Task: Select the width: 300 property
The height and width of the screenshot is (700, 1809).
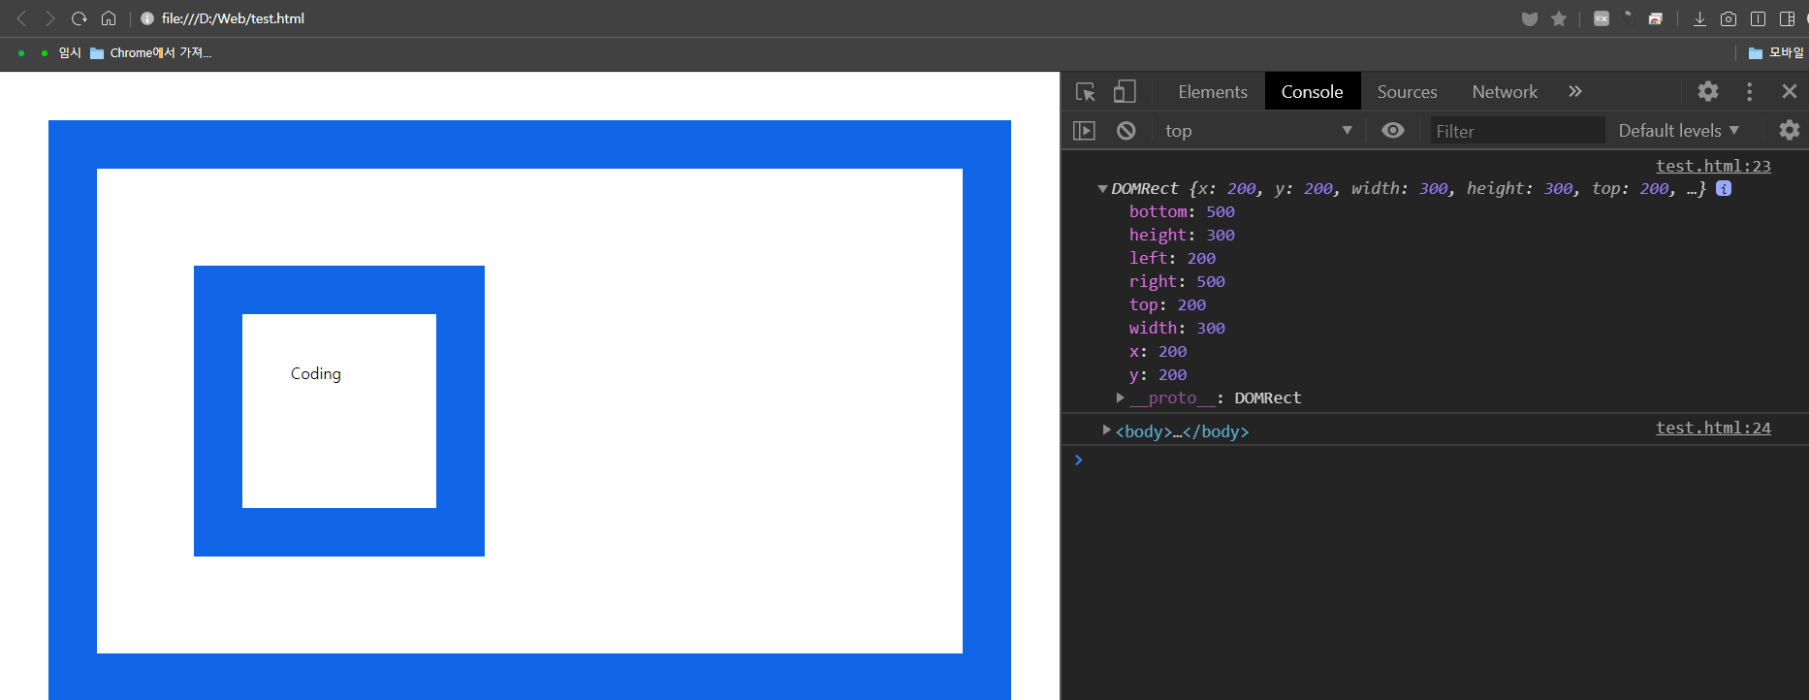Action: click(x=1177, y=328)
